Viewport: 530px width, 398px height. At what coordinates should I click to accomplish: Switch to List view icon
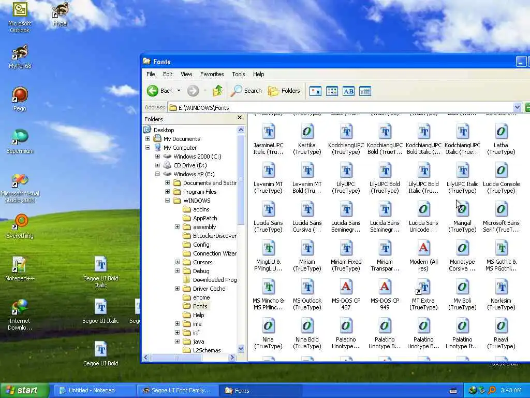[x=332, y=91]
